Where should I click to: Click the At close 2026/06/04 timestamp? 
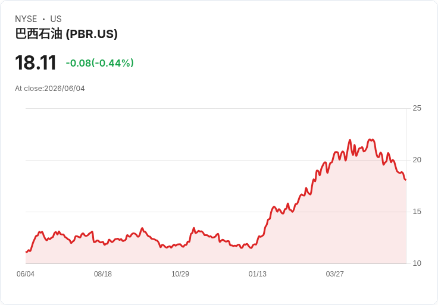point(50,89)
